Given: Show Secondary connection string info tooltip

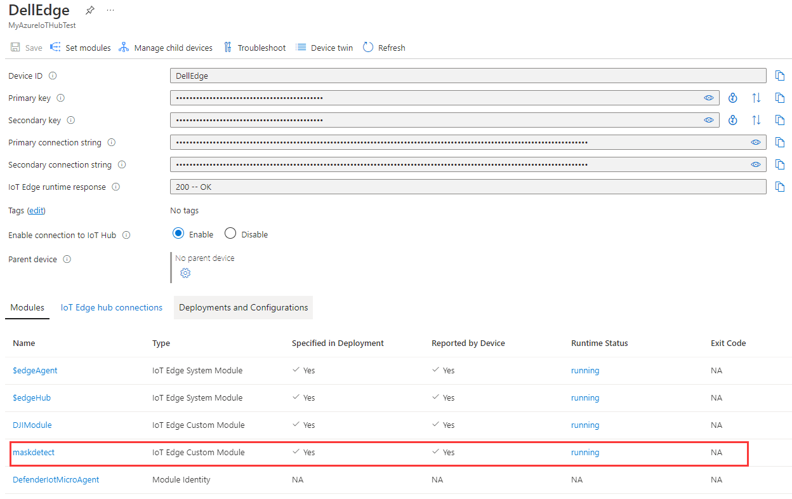Looking at the screenshot, I should click(122, 164).
